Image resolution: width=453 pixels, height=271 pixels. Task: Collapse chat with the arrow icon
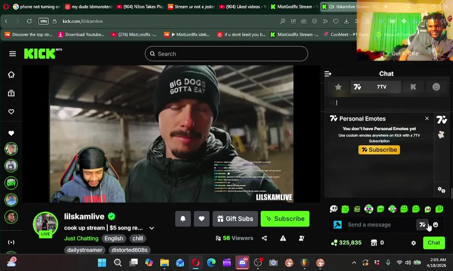point(328,74)
